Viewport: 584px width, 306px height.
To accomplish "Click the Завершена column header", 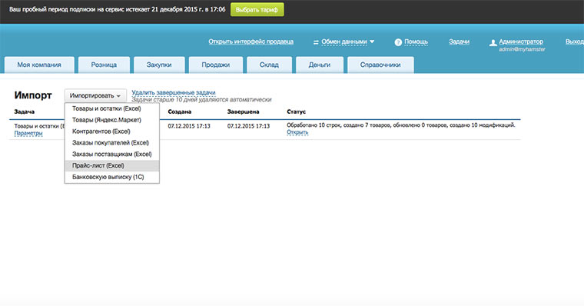I will click(x=244, y=111).
